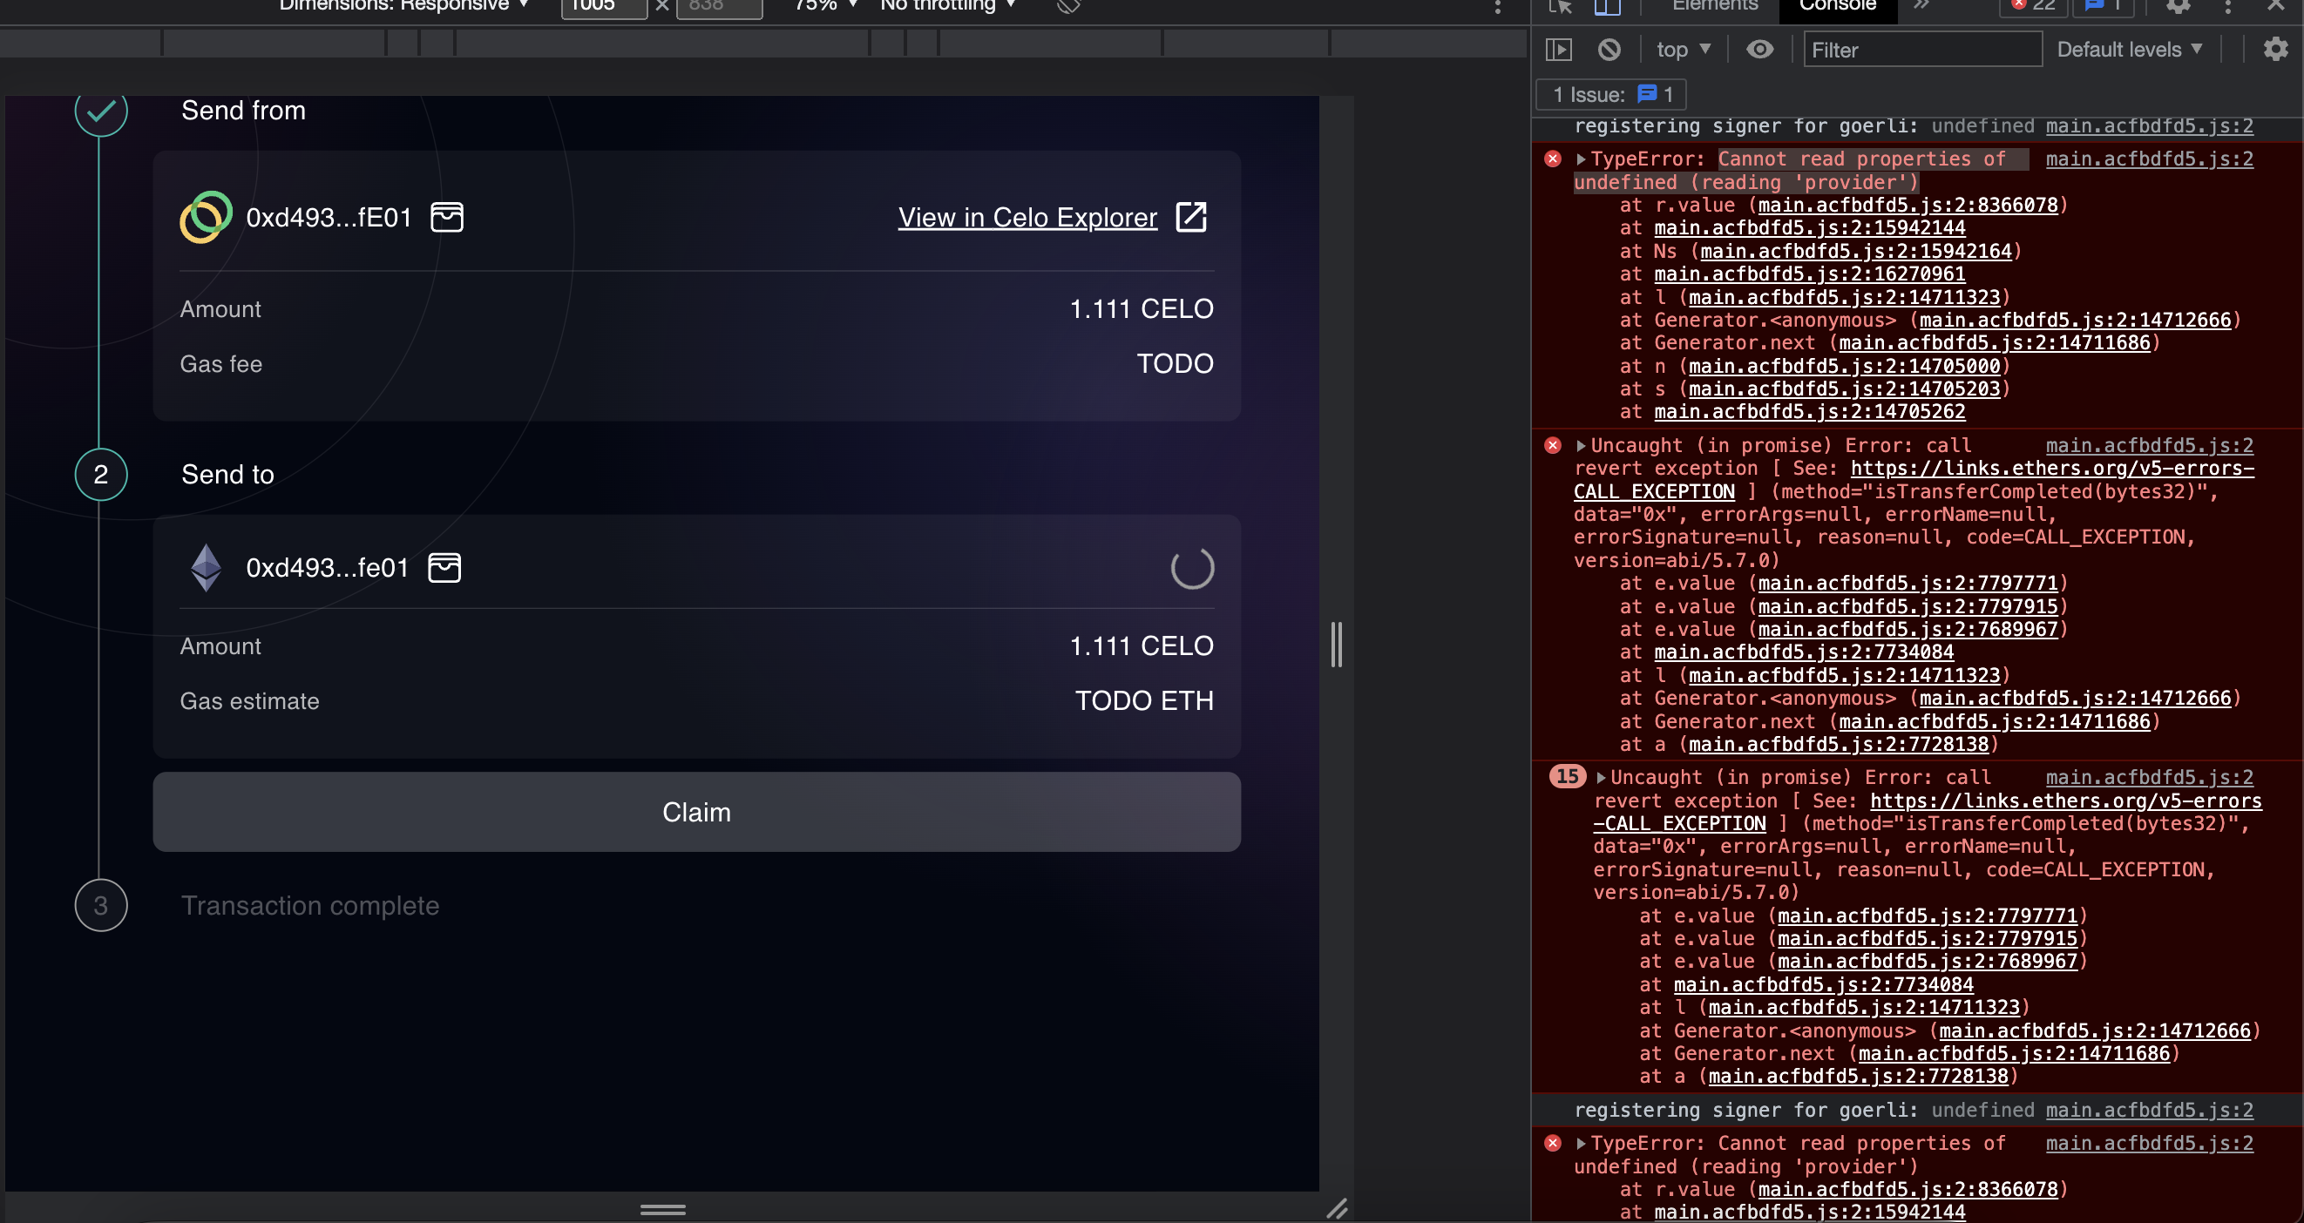The width and height of the screenshot is (2304, 1223).
Task: Select the inspect element cursor tool
Action: [x=1560, y=7]
